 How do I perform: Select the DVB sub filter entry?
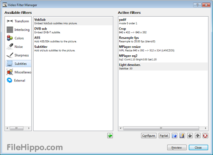click(73, 30)
